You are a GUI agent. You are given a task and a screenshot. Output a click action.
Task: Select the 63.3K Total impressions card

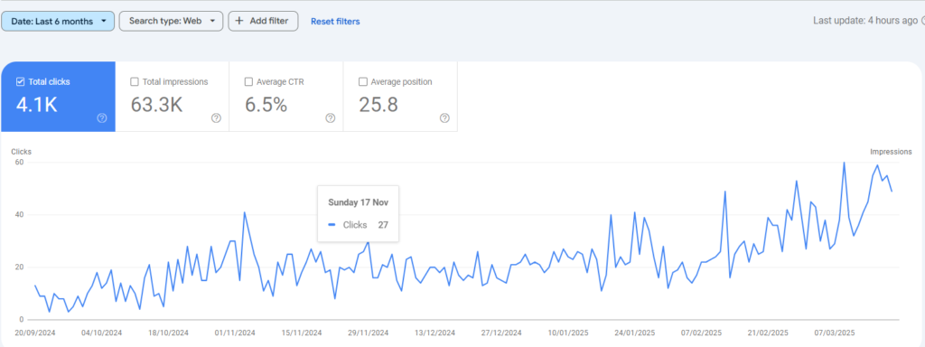point(173,96)
